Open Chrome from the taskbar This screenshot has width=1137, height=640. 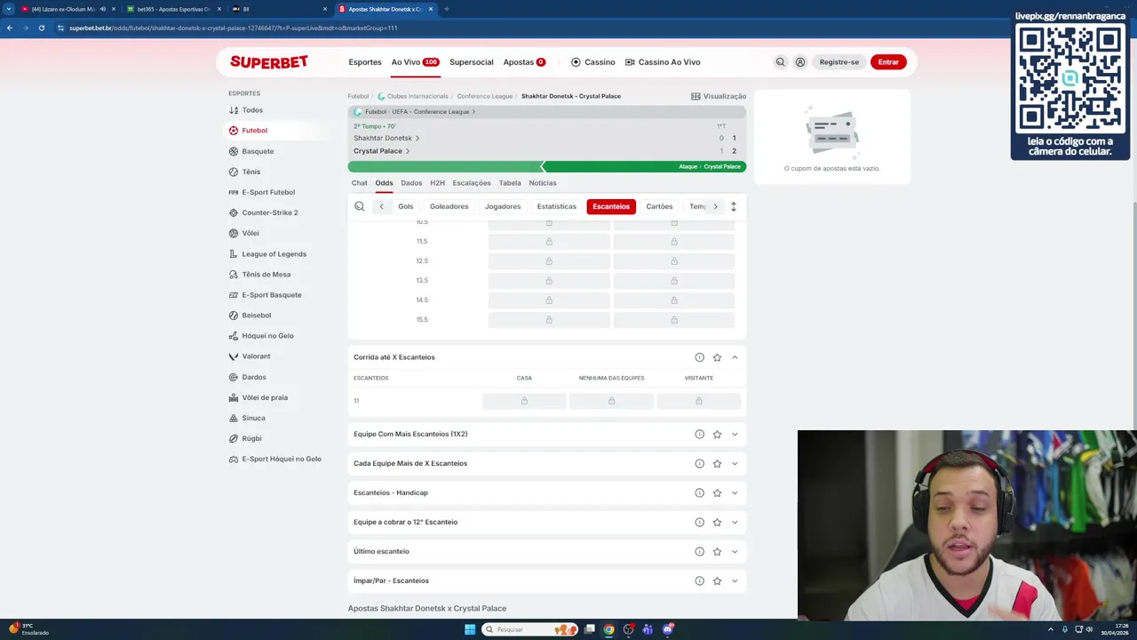[608, 629]
